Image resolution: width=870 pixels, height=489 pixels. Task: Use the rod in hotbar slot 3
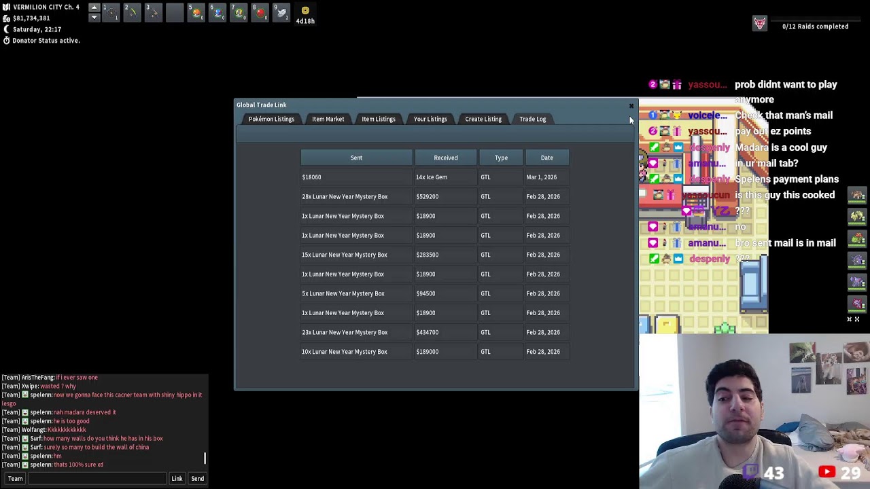tap(154, 12)
